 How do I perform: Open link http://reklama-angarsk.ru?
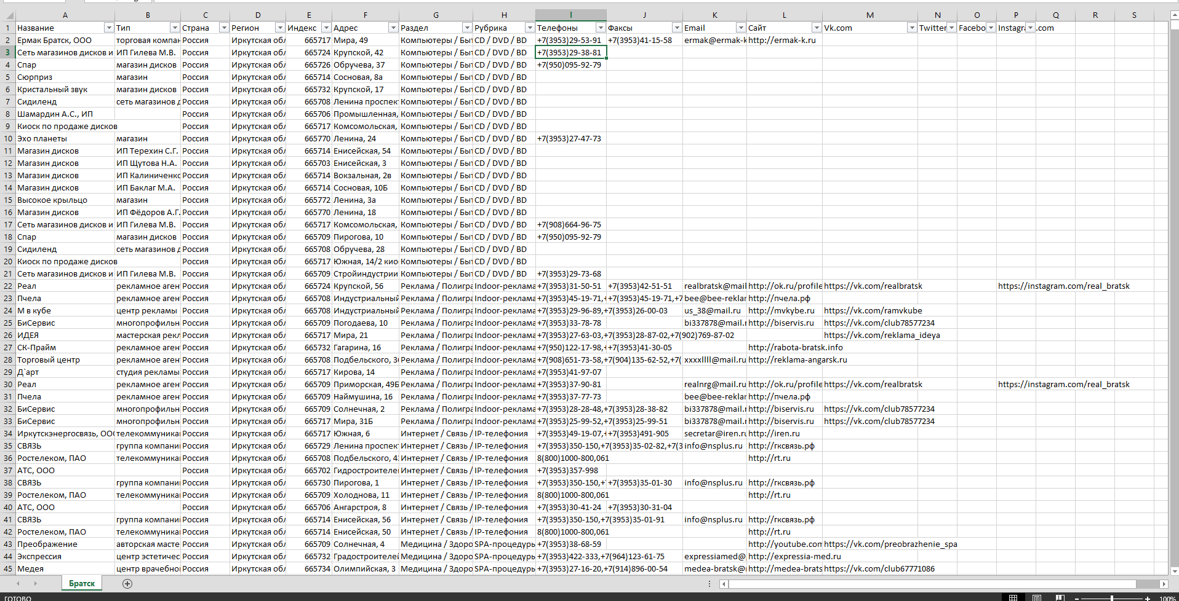coord(797,359)
